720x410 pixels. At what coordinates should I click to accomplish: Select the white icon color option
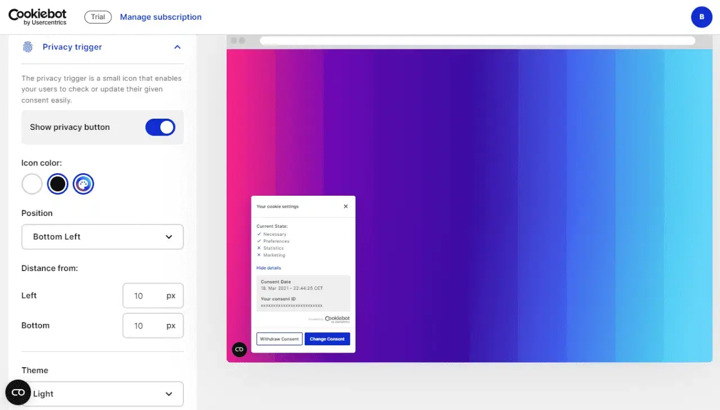pos(31,183)
